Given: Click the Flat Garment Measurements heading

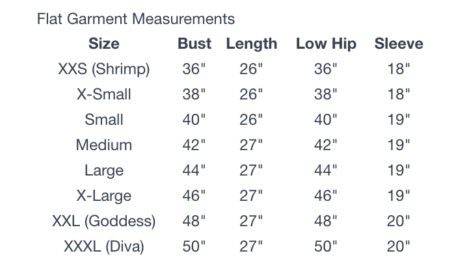Looking at the screenshot, I should [x=136, y=19].
